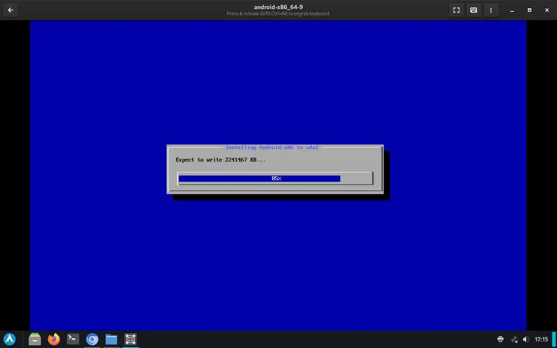Open the terminal from the taskbar
Image resolution: width=557 pixels, height=348 pixels.
click(73, 339)
